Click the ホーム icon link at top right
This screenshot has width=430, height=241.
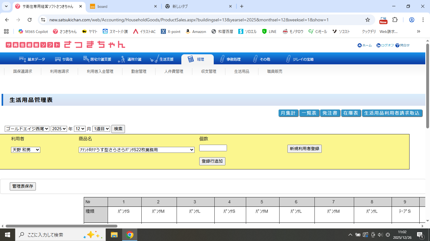click(x=365, y=45)
